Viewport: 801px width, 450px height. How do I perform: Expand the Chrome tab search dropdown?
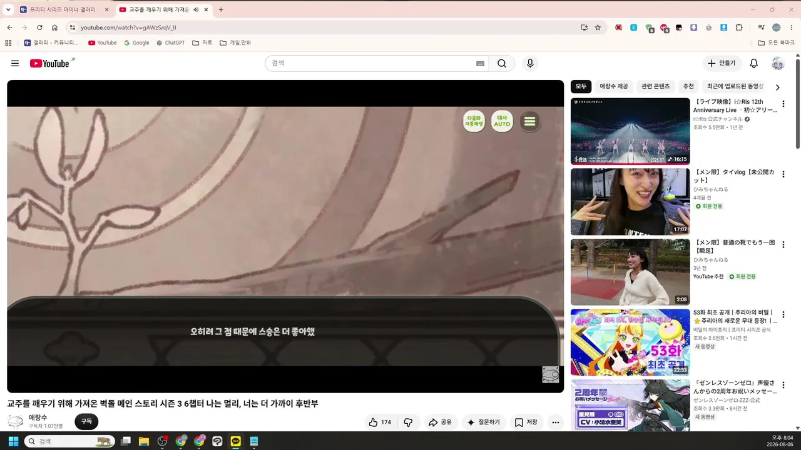pyautogui.click(x=8, y=9)
